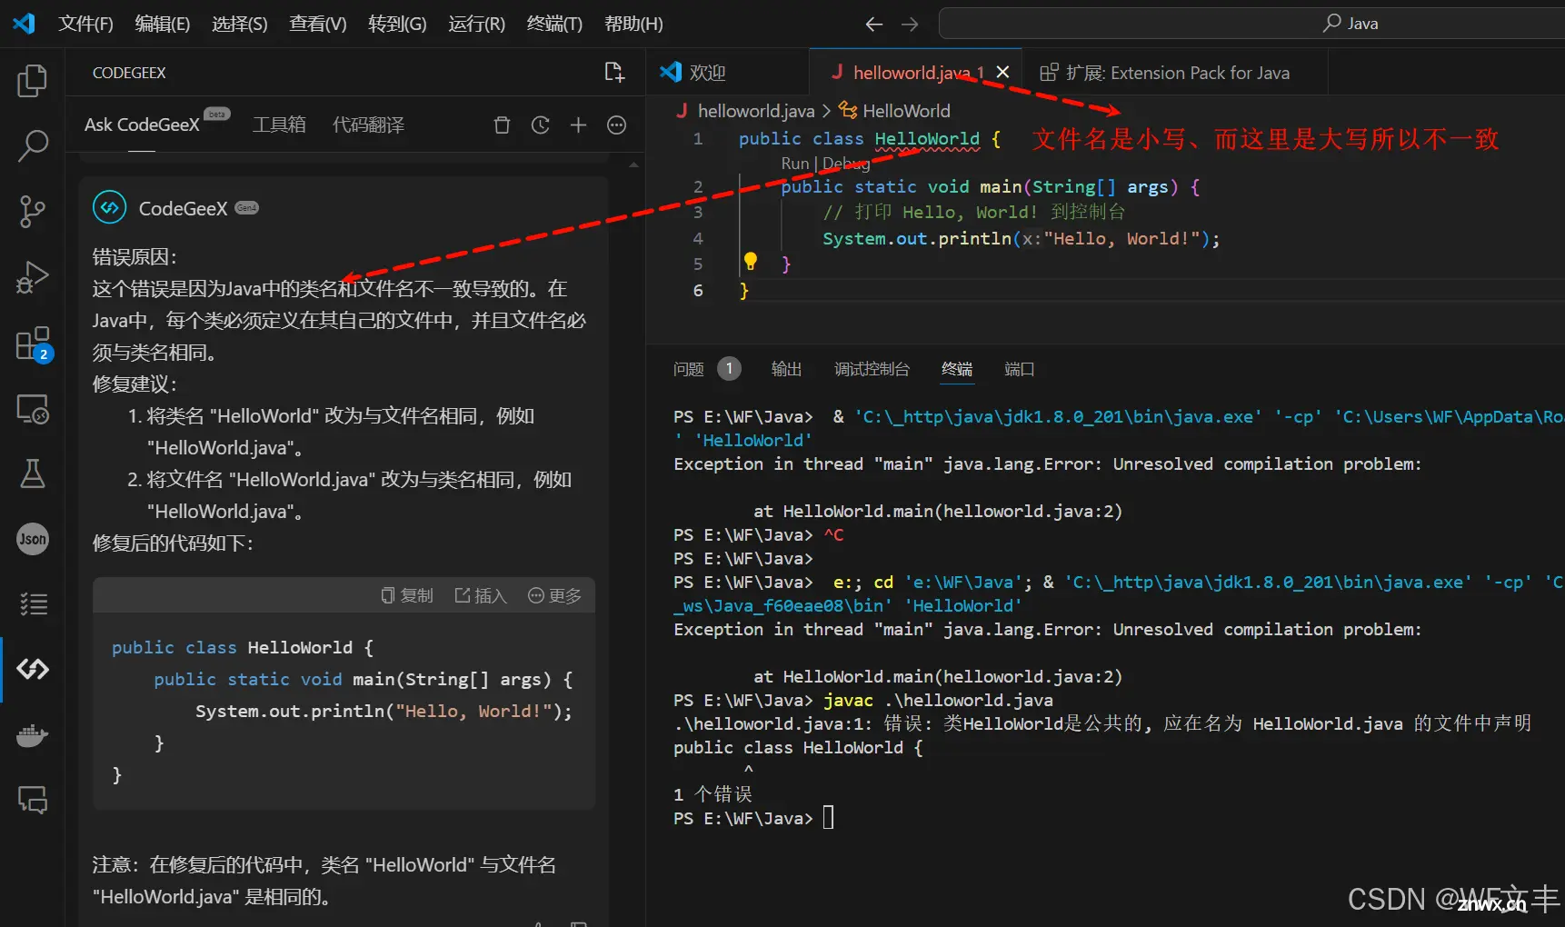Open the chat bubbles icon in activity bar

point(33,800)
